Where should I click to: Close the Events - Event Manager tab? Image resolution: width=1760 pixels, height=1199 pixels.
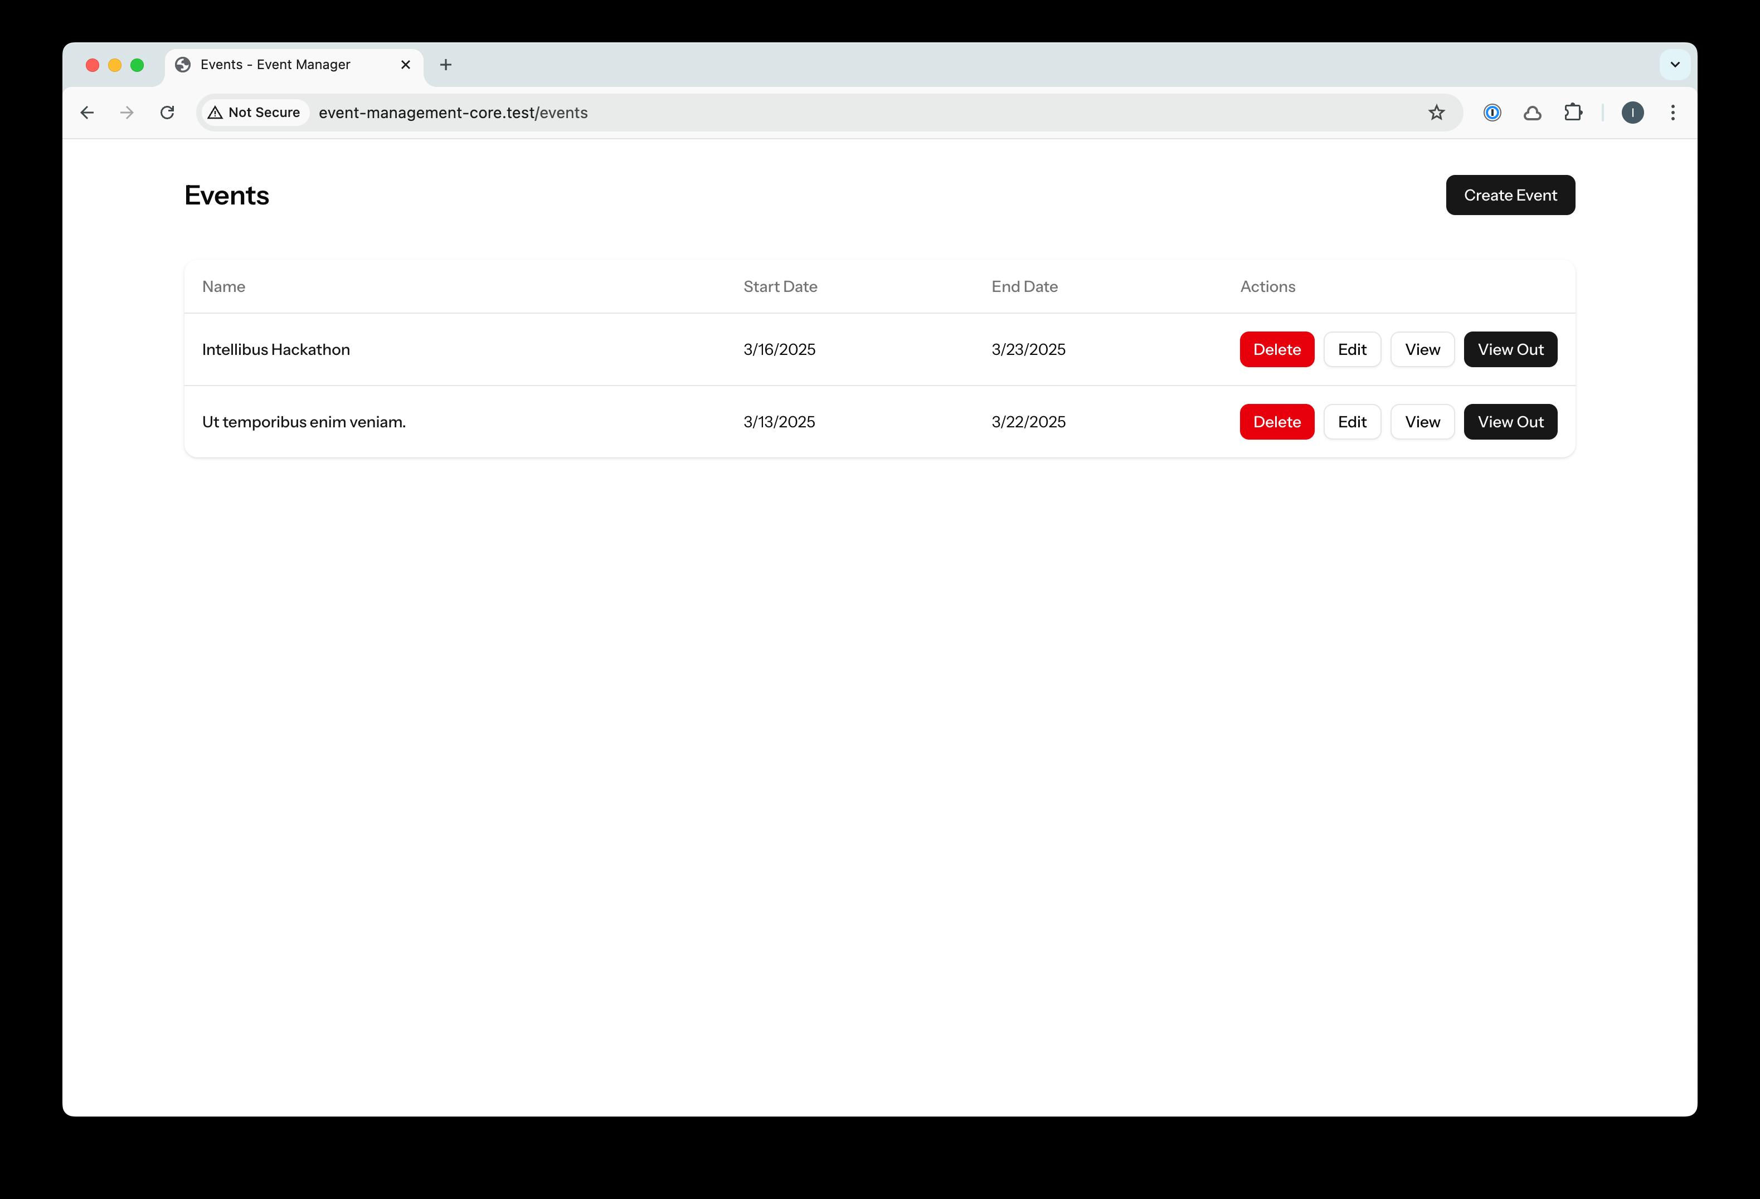click(x=406, y=65)
